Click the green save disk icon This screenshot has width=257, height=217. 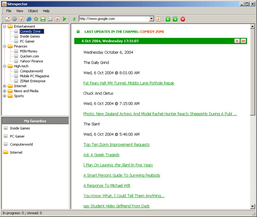(43, 19)
